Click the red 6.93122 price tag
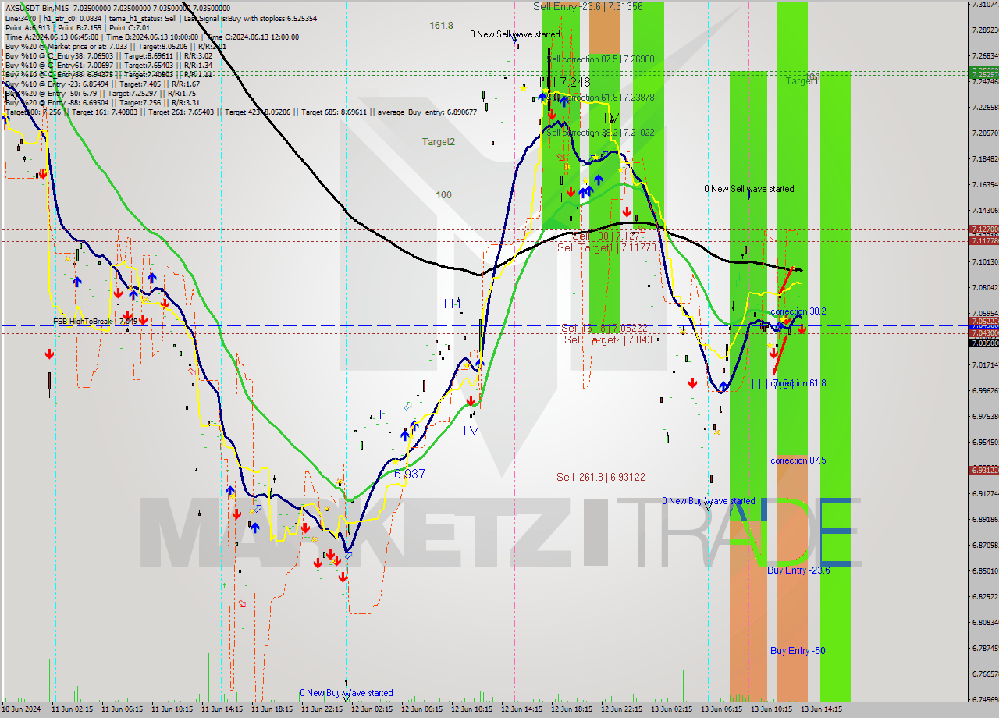 [x=983, y=470]
